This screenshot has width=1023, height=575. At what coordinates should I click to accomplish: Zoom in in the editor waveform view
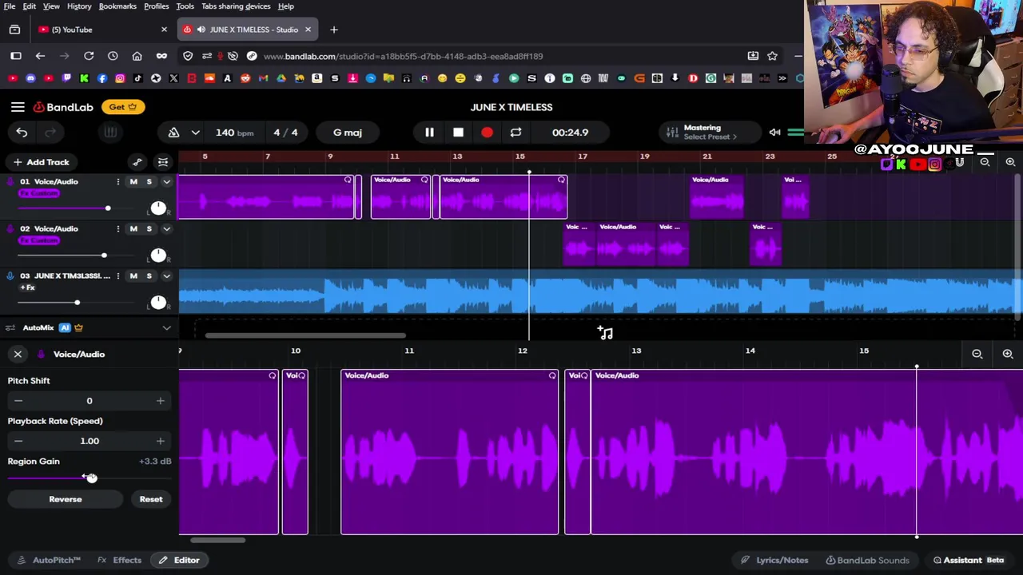[1007, 354]
